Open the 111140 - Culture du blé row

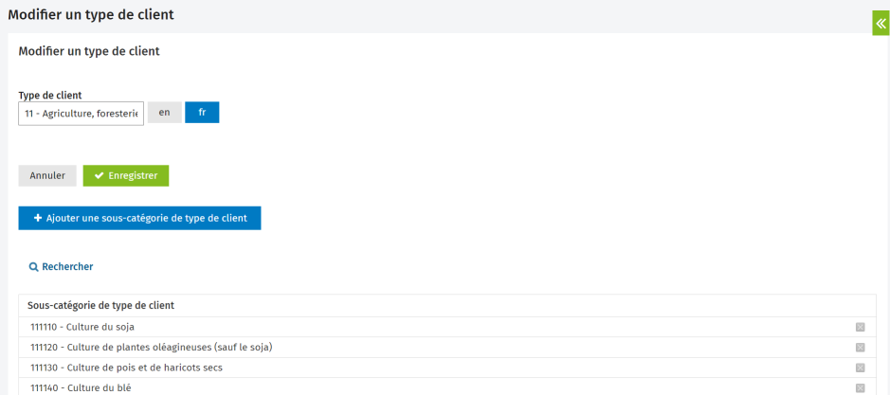[81, 387]
